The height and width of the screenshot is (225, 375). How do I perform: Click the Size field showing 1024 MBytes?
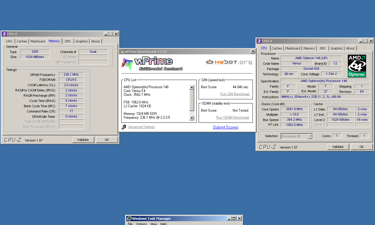(35, 57)
